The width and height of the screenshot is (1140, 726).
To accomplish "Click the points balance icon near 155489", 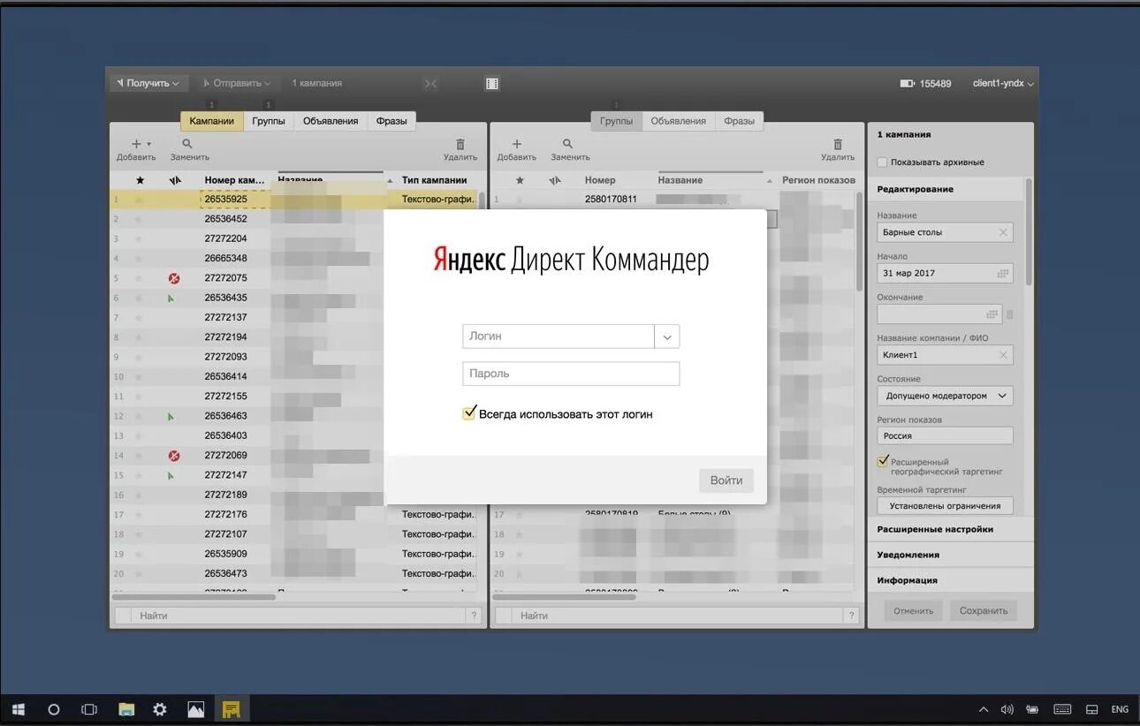I will pyautogui.click(x=907, y=84).
